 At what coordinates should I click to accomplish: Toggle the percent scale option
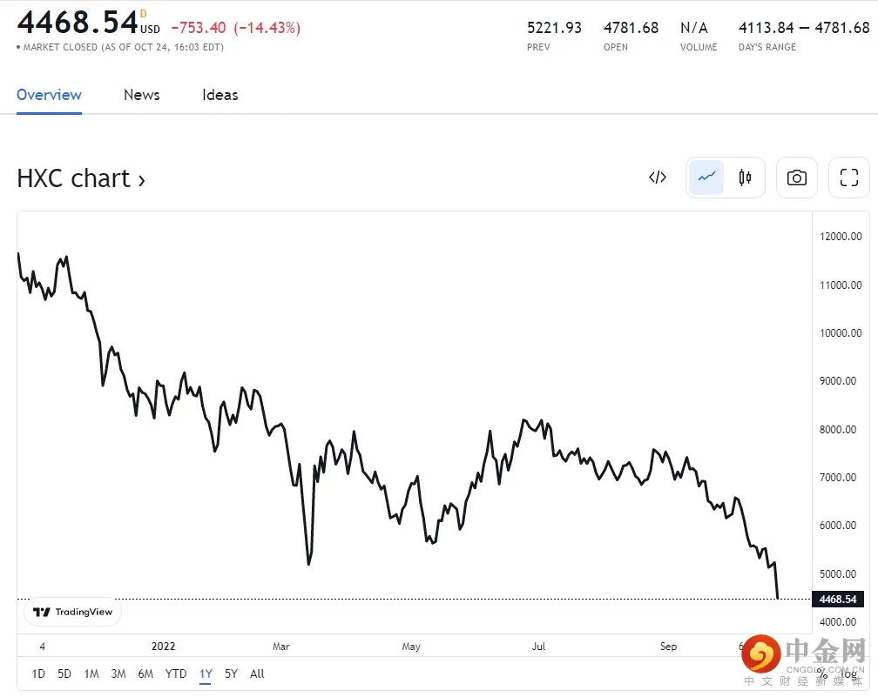pos(822,674)
